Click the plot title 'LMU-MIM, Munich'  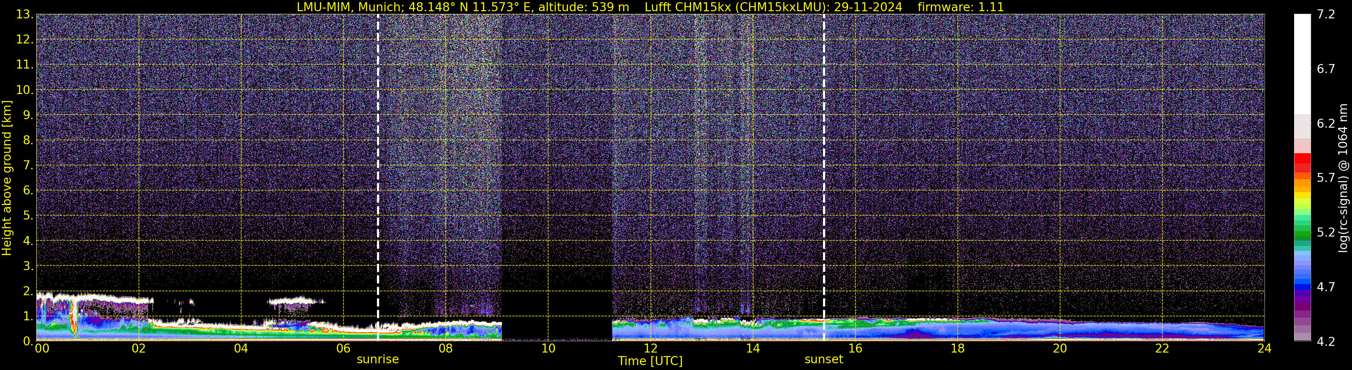click(350, 7)
